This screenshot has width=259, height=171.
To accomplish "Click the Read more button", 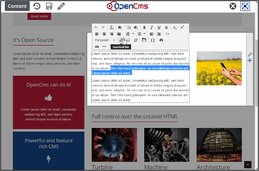I will point(39,16).
